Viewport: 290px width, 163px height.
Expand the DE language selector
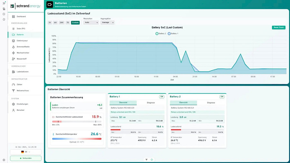[x=26, y=152]
